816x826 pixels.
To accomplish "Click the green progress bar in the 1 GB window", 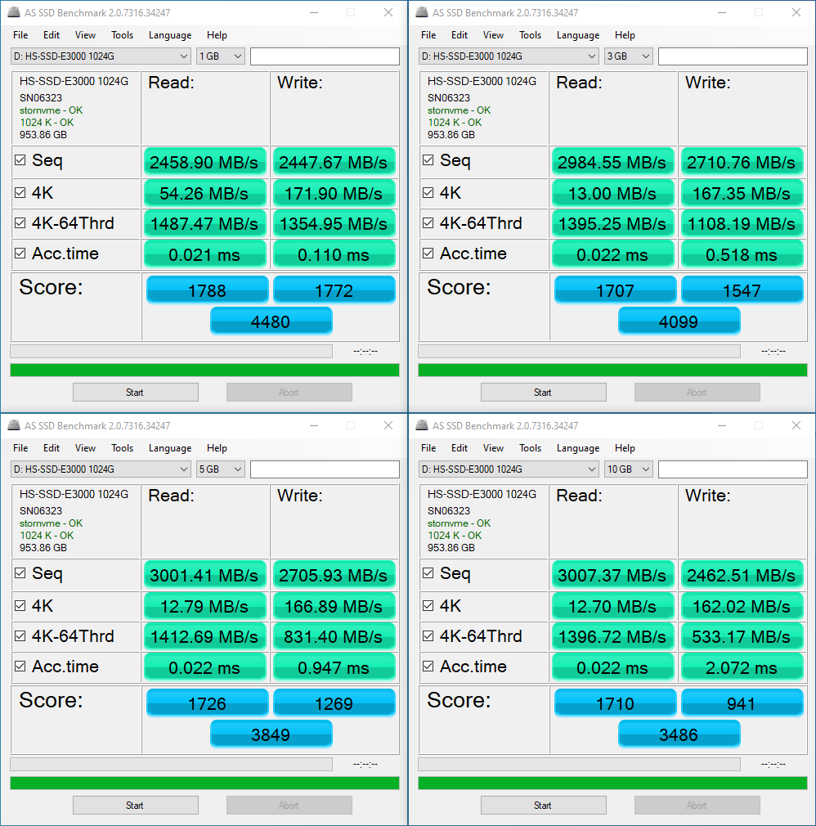I will click(204, 370).
